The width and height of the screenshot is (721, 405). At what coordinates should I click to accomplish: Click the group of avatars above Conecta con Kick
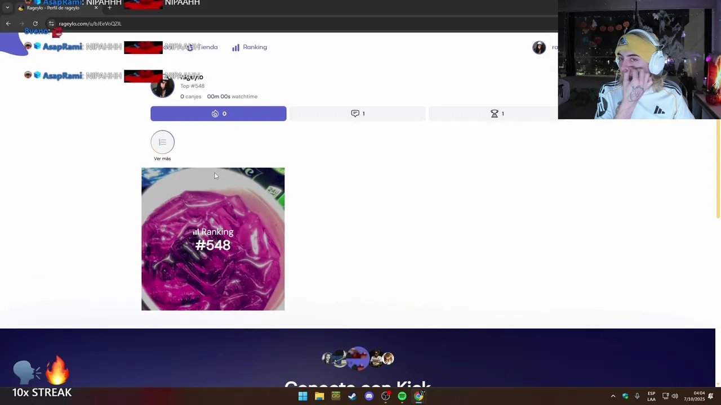coord(358,358)
